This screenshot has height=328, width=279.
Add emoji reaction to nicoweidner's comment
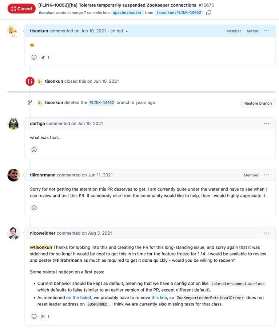[x=34, y=316]
